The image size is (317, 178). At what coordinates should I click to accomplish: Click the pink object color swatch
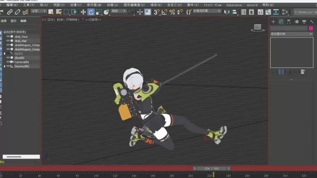[311, 28]
